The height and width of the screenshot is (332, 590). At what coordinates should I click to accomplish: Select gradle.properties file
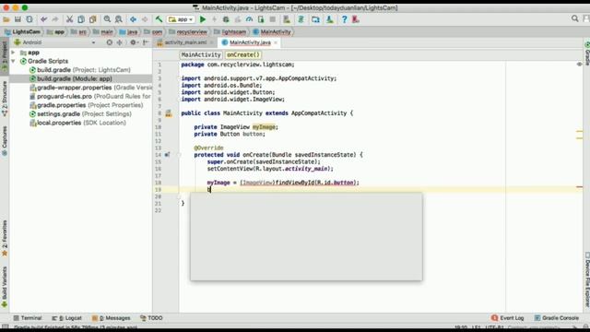(x=86, y=105)
